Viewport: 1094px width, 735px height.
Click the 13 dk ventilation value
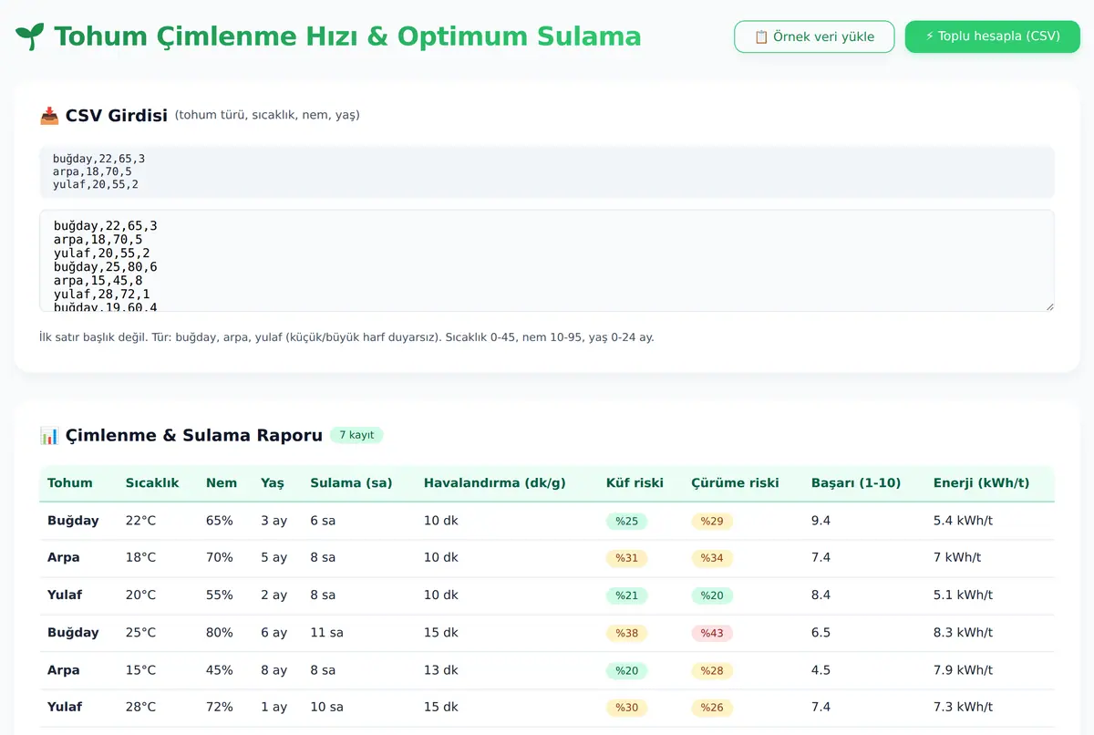point(441,669)
